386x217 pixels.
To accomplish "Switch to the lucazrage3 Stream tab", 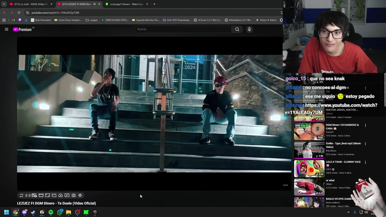I will (127, 4).
